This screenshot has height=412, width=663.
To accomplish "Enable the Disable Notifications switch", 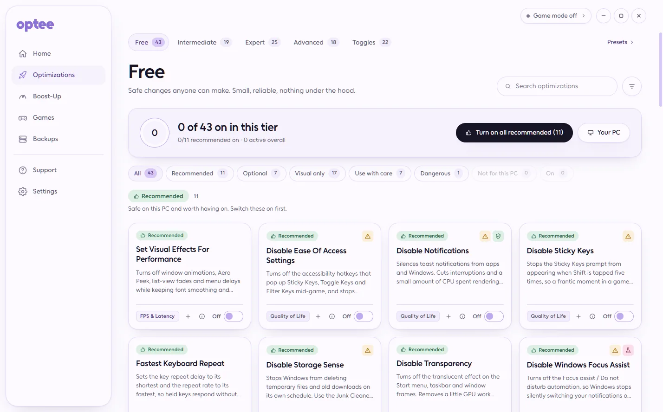I will [494, 316].
